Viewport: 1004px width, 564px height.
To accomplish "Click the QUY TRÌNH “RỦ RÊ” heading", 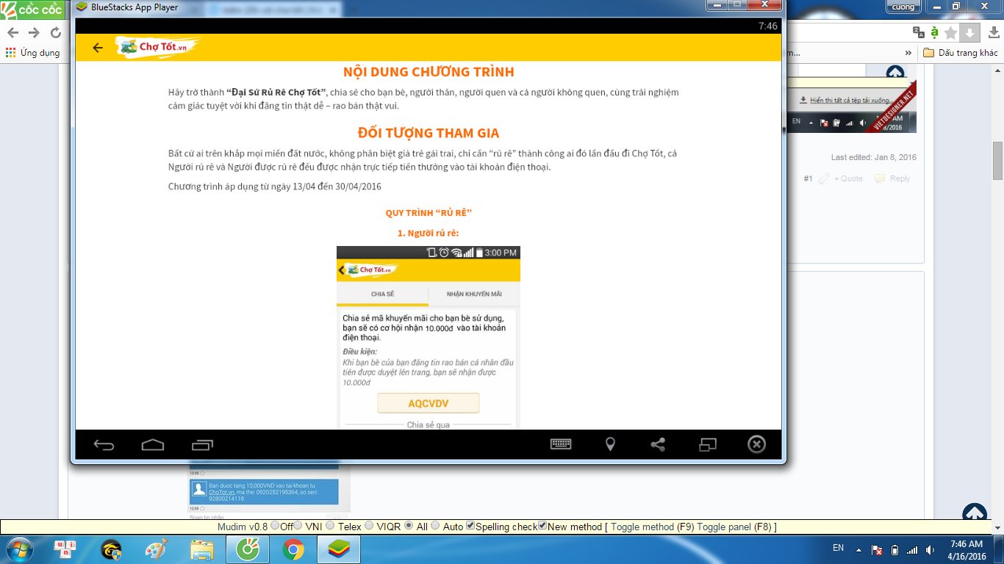I will click(x=429, y=213).
